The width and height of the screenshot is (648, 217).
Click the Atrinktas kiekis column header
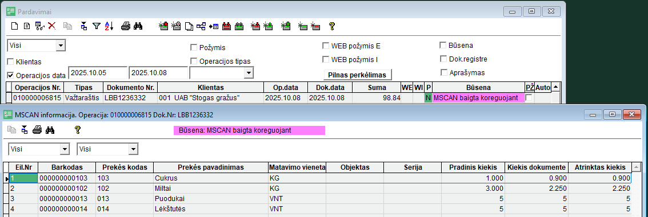599,167
